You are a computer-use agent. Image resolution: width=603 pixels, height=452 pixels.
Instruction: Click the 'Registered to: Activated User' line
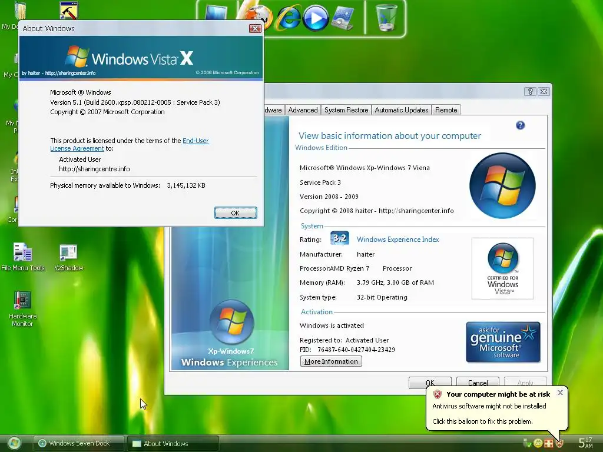click(344, 340)
